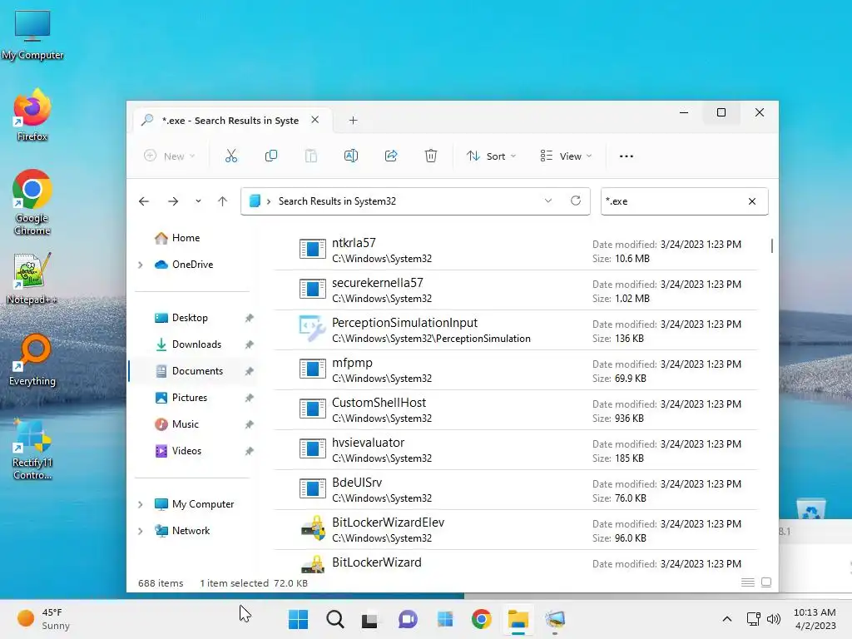This screenshot has height=639, width=852.
Task: Open Chat app on taskbar
Action: [x=408, y=619]
